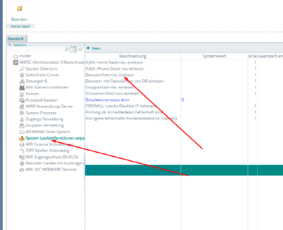283x230 pixels.
Task: Click Simulationsmodus aktiv link
Action: click(x=107, y=100)
